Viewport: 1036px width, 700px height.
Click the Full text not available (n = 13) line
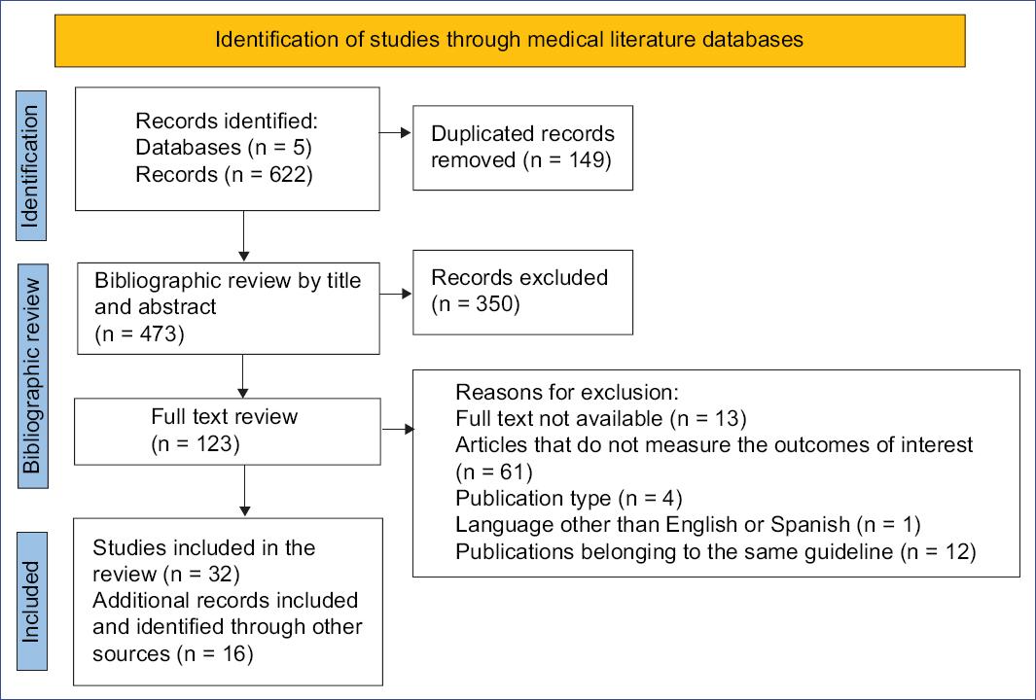pos(600,419)
